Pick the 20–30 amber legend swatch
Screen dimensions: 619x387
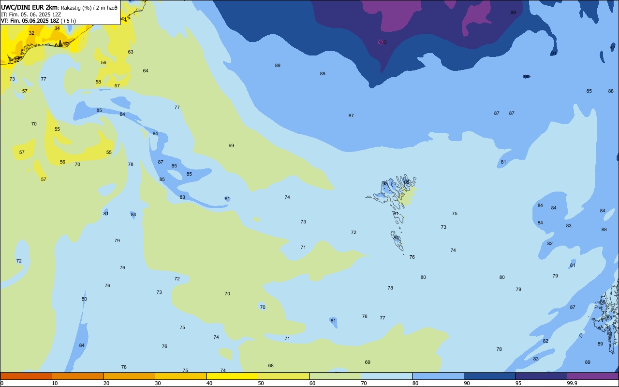(x=129, y=376)
